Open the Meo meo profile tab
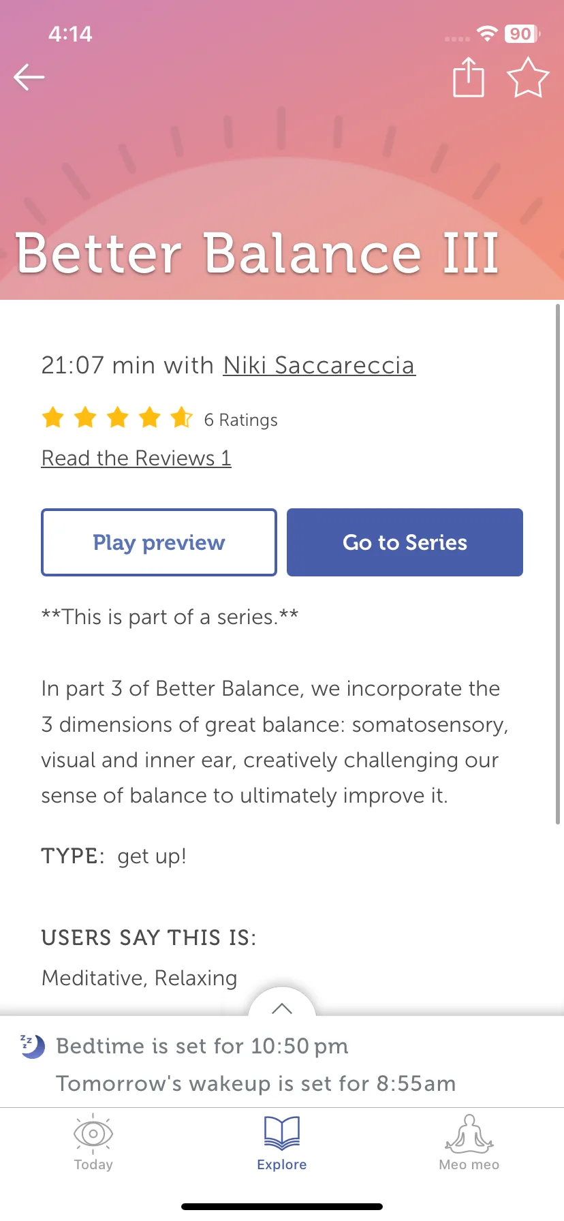 pos(469,1143)
